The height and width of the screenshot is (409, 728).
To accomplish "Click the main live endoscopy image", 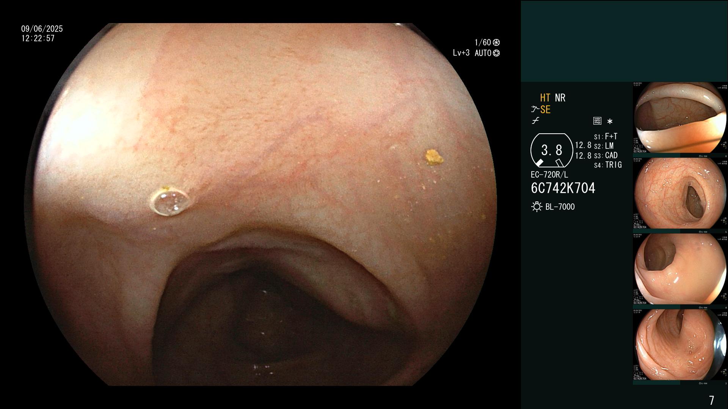I will [260, 204].
